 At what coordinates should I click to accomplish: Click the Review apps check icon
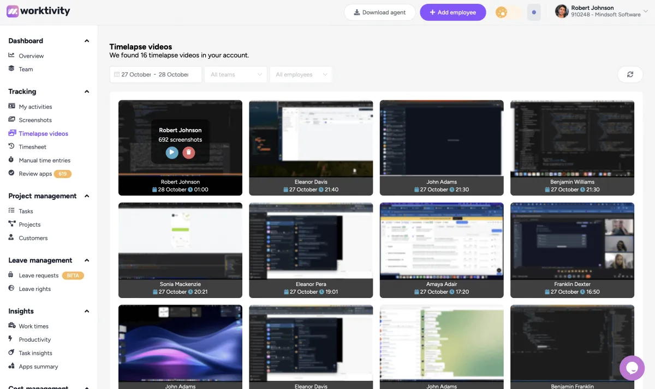coord(11,173)
